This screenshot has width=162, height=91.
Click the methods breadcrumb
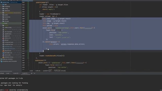click(38, 71)
